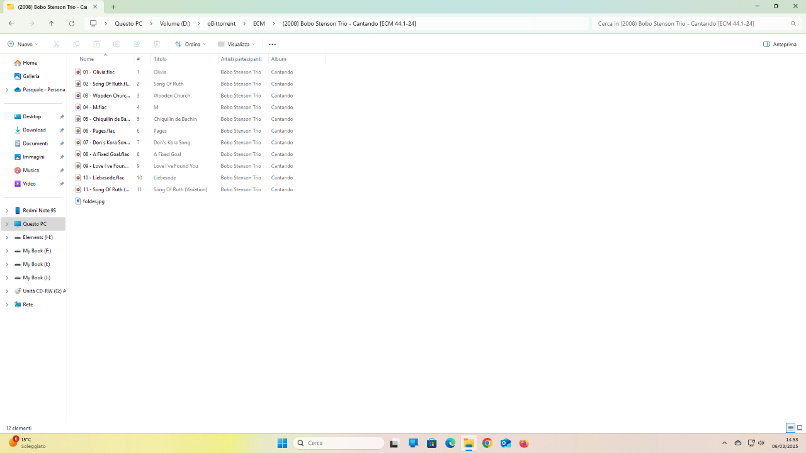The height and width of the screenshot is (453, 806).
Task: Expand My Book (F:) drive node
Action: pyautogui.click(x=6, y=250)
